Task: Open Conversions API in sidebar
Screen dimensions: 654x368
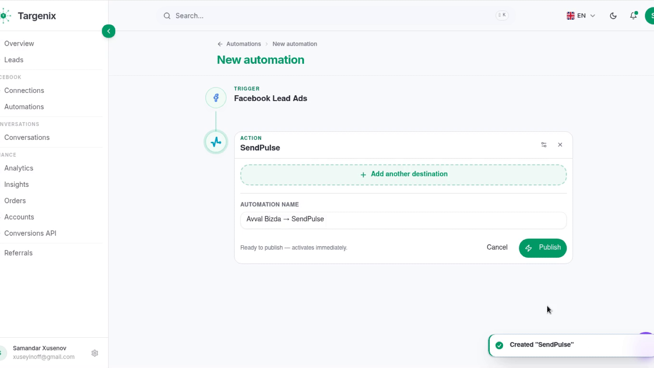Action: pos(30,233)
